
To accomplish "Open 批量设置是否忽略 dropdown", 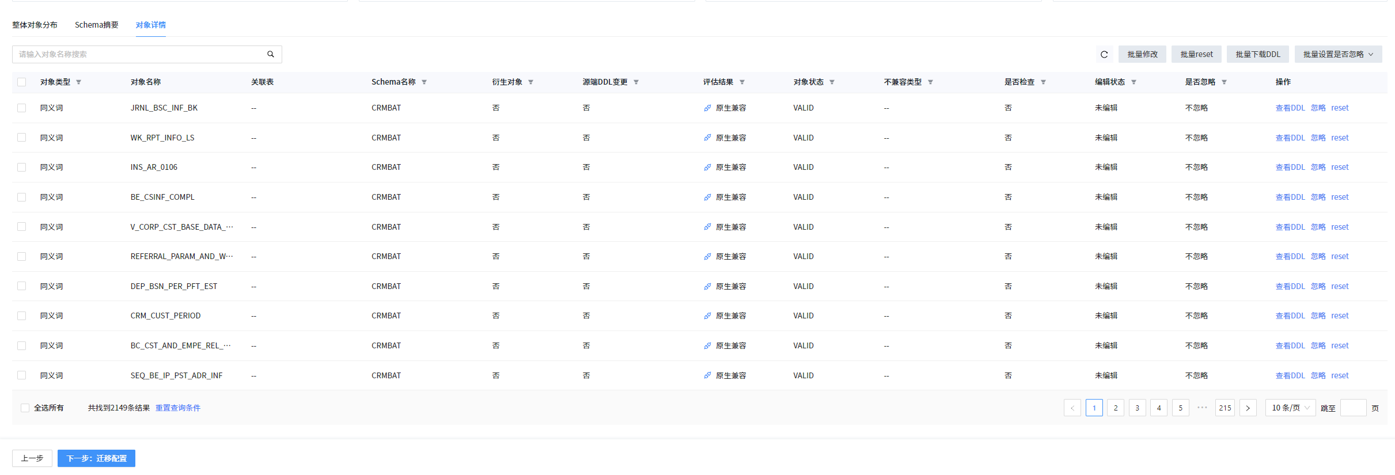I will pyautogui.click(x=1337, y=54).
